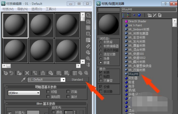Click Clear Material Library icon
Screen dimensions: 178x114
tap(160, 15)
